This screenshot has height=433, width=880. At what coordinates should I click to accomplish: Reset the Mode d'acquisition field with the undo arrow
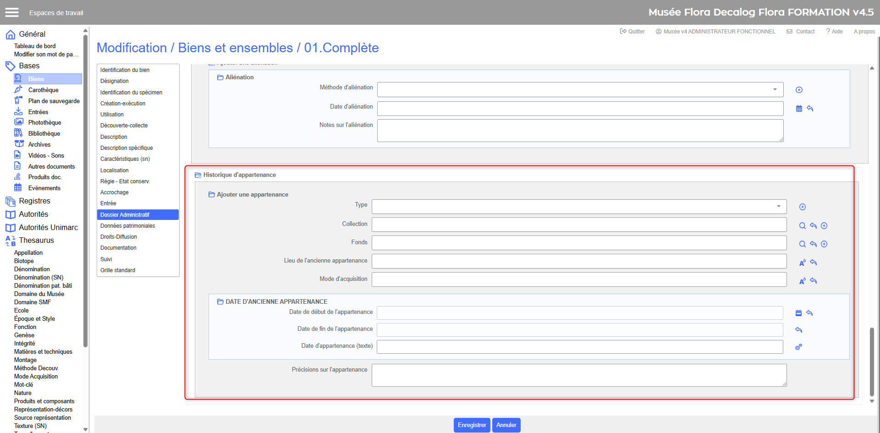[x=814, y=281]
